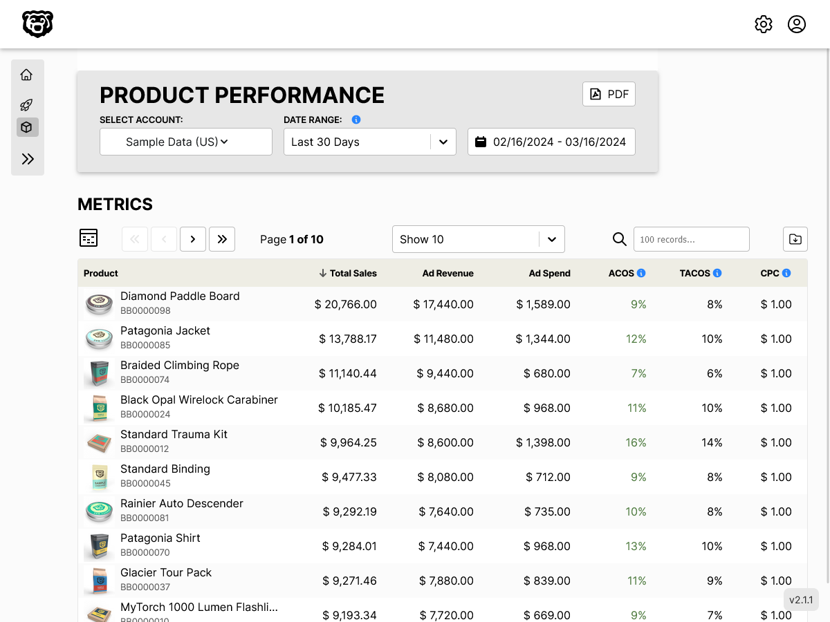Go to Home in sidebar
The width and height of the screenshot is (830, 622).
pyautogui.click(x=27, y=75)
